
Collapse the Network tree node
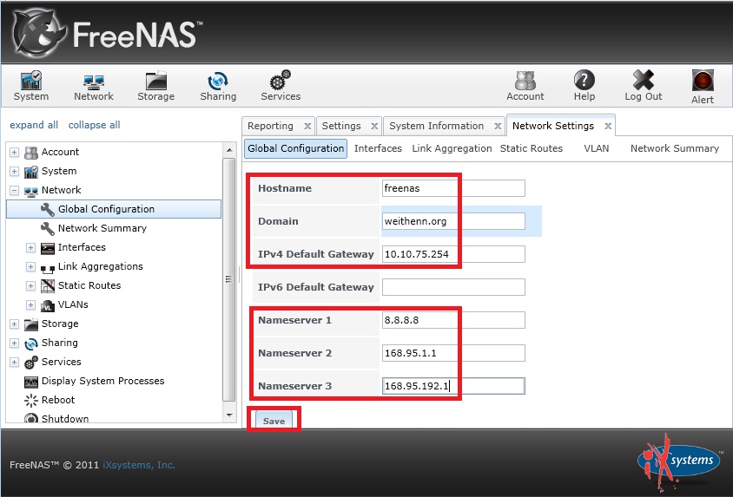point(15,191)
